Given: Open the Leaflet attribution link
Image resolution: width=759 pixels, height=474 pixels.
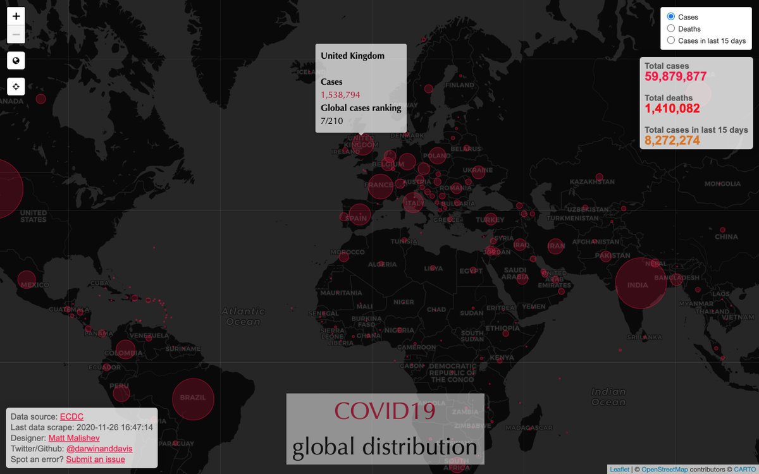Looking at the screenshot, I should 619,469.
